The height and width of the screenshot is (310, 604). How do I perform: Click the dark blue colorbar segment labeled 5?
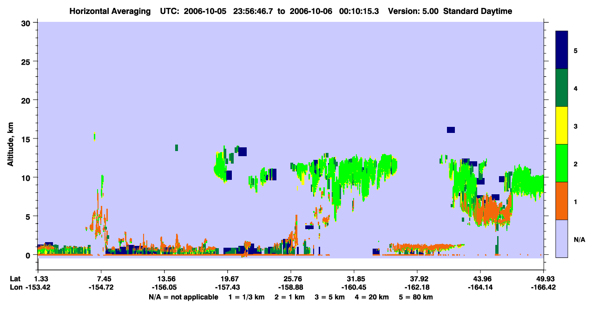562,50
